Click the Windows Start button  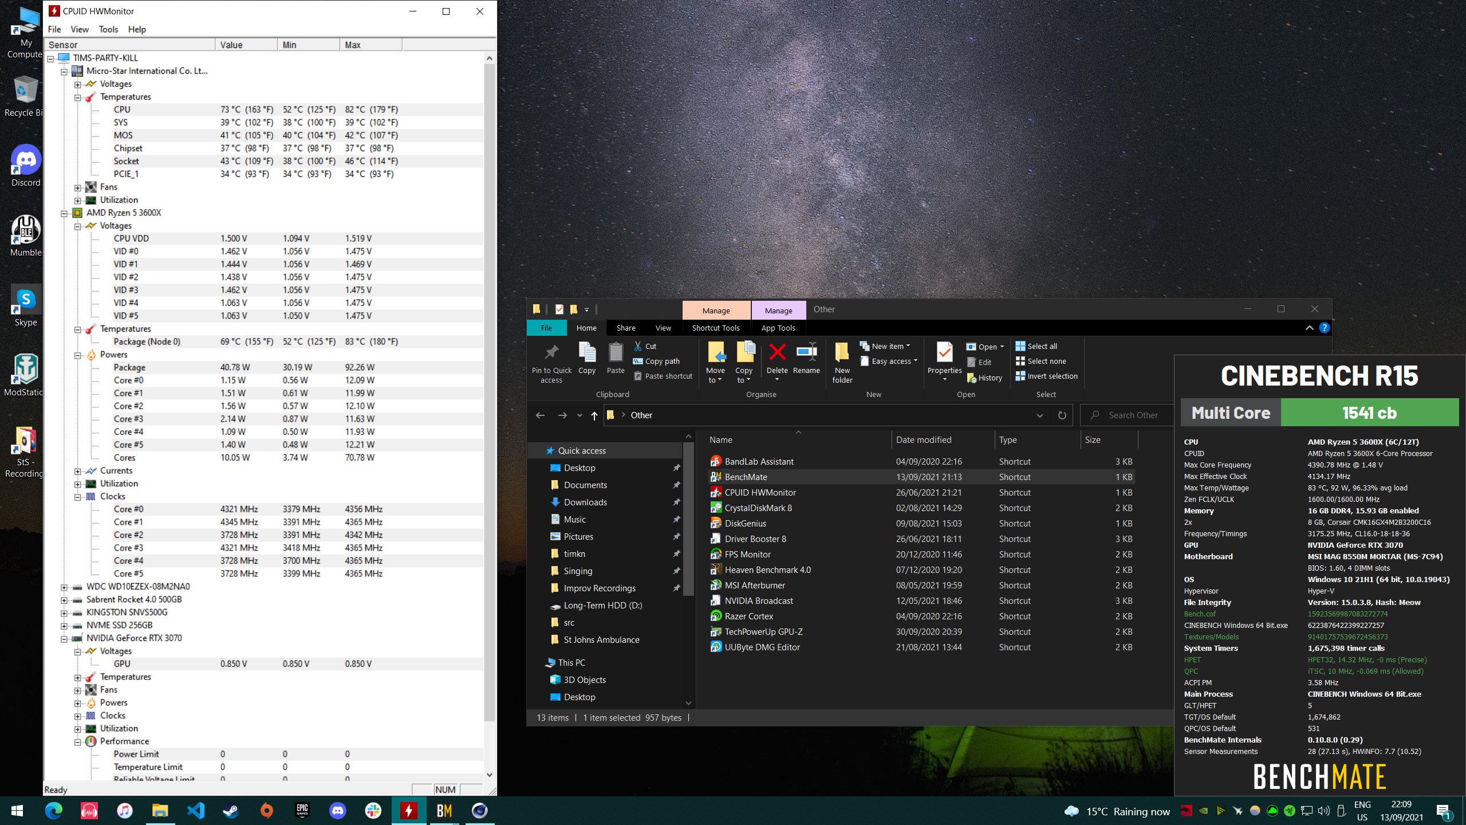click(x=17, y=811)
